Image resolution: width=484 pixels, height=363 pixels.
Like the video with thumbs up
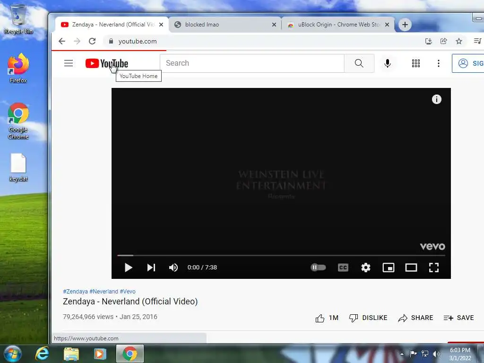(x=327, y=318)
